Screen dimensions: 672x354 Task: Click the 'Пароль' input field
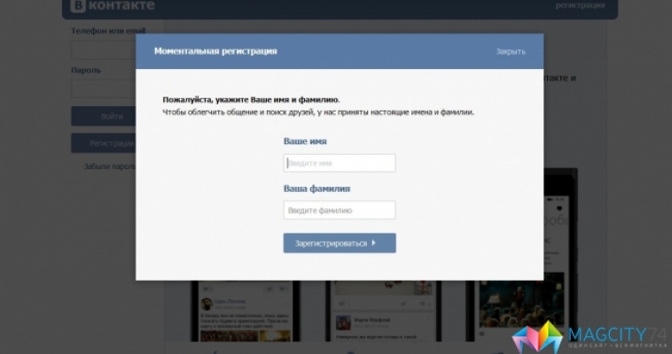[104, 89]
